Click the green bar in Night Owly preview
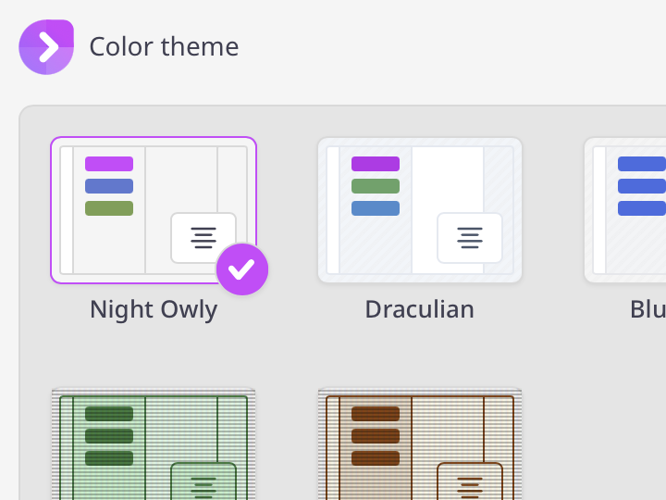 pyautogui.click(x=109, y=208)
